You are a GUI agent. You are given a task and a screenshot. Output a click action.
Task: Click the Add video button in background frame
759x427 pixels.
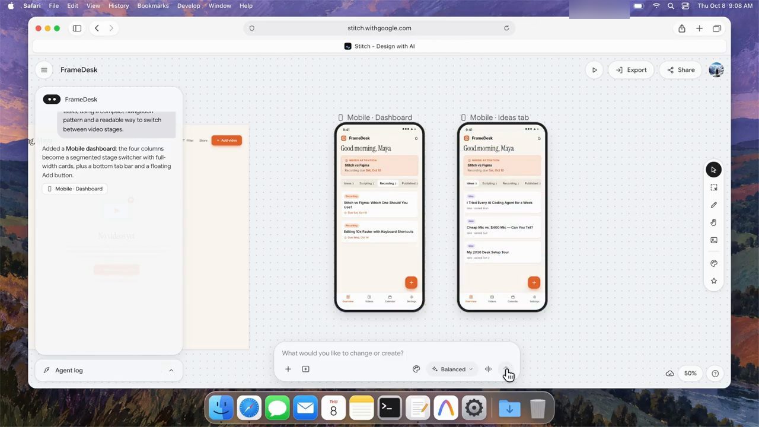pos(227,141)
